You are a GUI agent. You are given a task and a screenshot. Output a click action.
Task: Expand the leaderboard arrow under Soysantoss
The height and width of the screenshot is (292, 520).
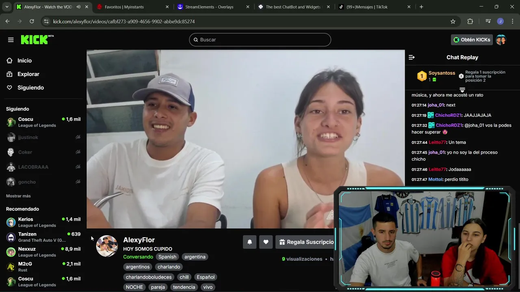pos(462,89)
